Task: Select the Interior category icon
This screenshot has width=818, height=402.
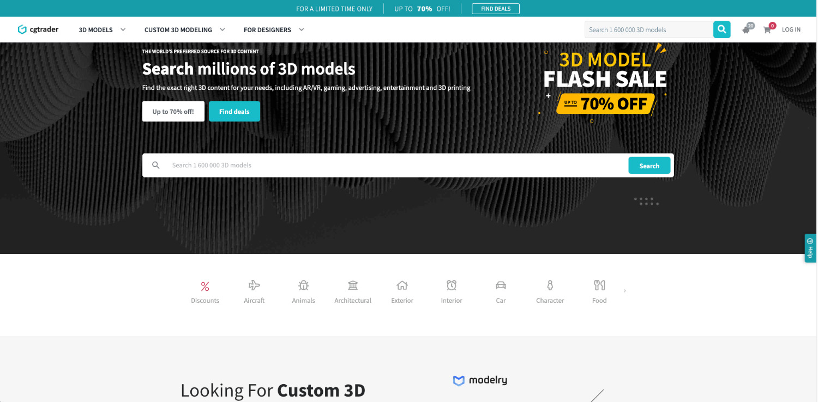Action: coord(452,285)
